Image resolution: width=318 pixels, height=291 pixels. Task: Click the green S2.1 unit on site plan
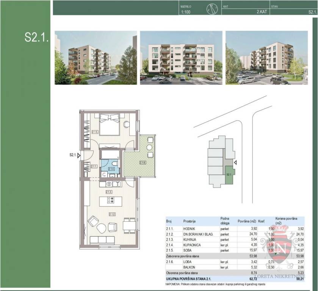230,174
